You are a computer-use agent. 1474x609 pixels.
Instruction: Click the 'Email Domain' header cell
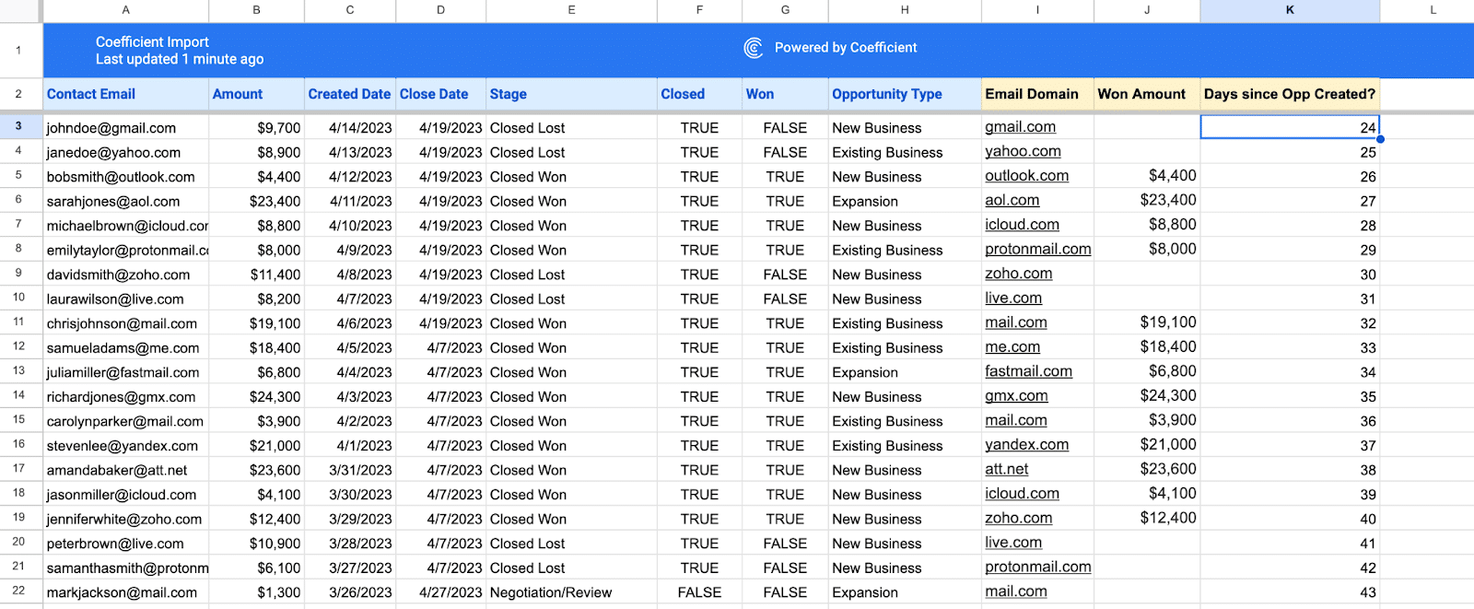click(x=1037, y=94)
